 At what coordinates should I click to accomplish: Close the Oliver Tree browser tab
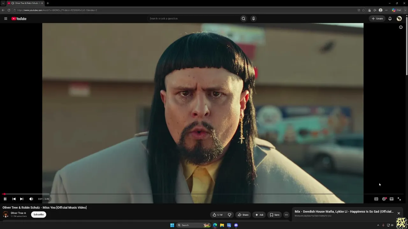pyautogui.click(x=42, y=3)
